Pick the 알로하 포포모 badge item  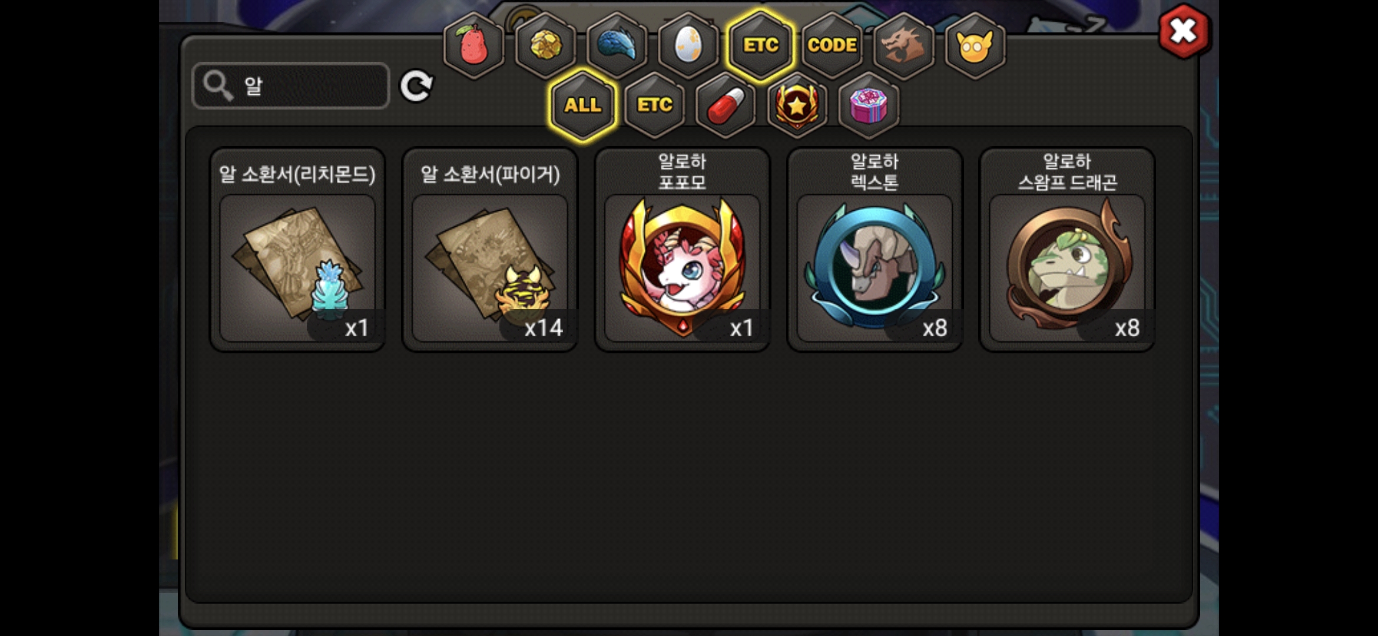(683, 250)
